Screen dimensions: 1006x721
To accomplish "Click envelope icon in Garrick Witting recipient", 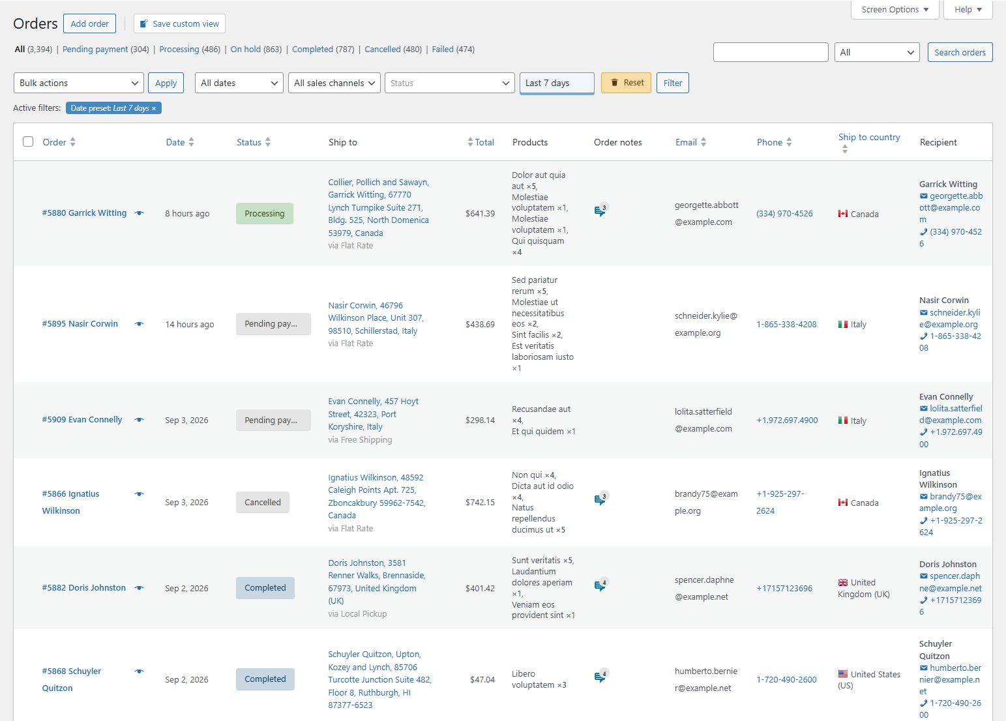I will 923,196.
